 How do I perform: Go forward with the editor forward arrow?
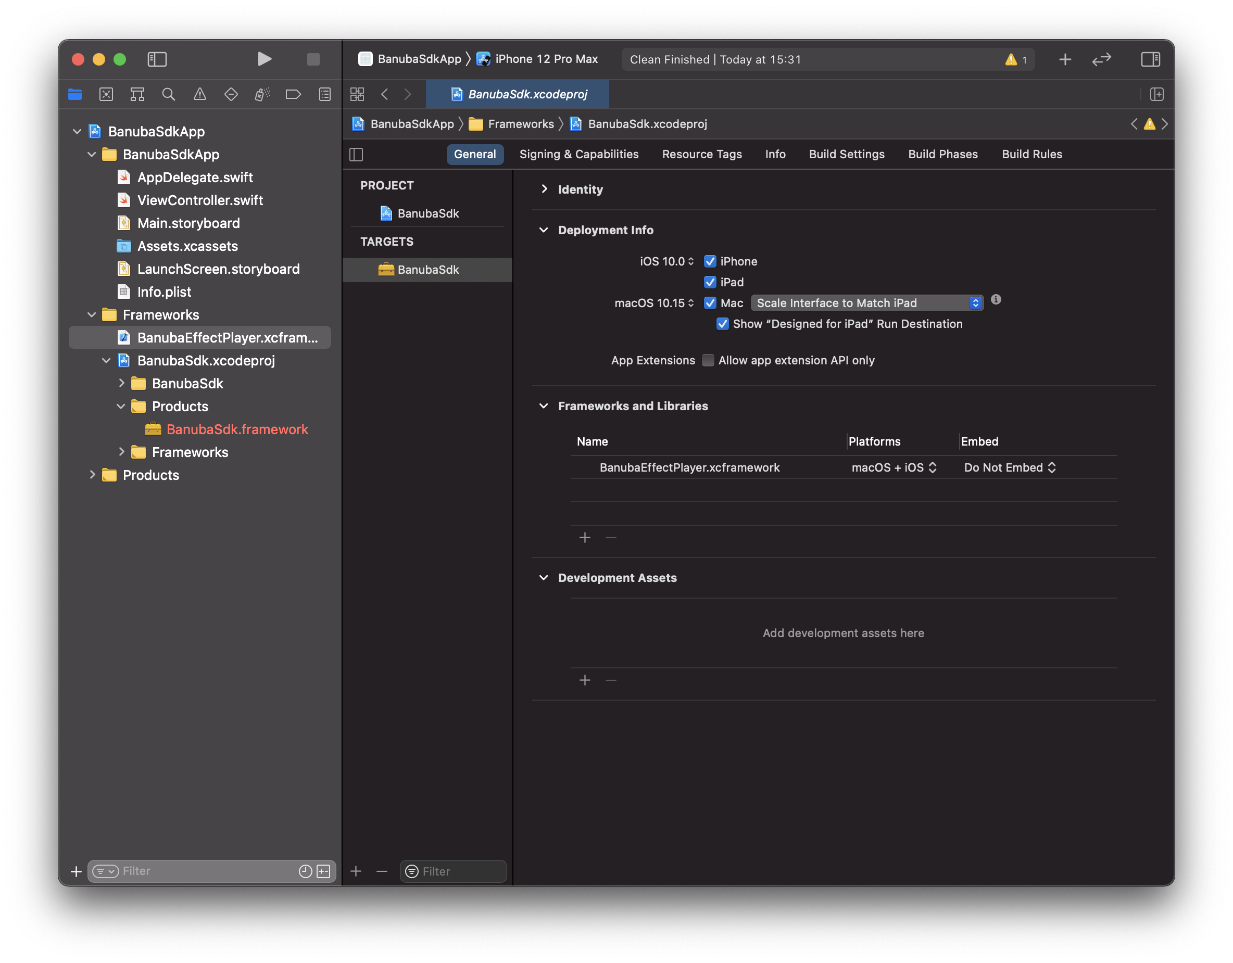point(408,94)
